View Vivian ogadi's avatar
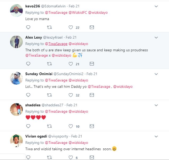 click(x=16, y=140)
